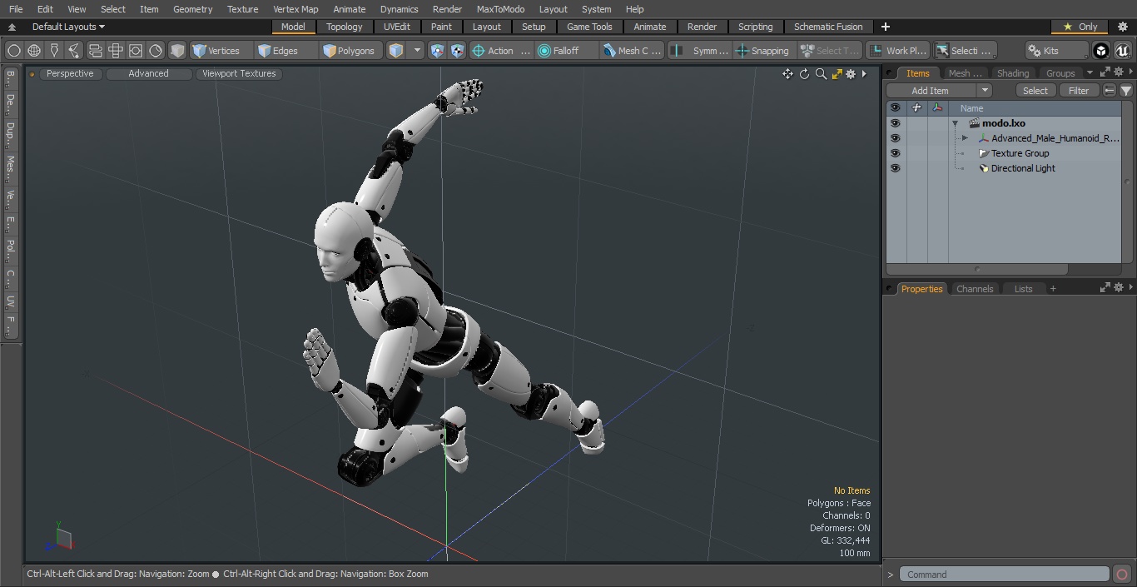Screen dimensions: 1137x587
Task: Click the Kits button
Action: [x=1056, y=51]
